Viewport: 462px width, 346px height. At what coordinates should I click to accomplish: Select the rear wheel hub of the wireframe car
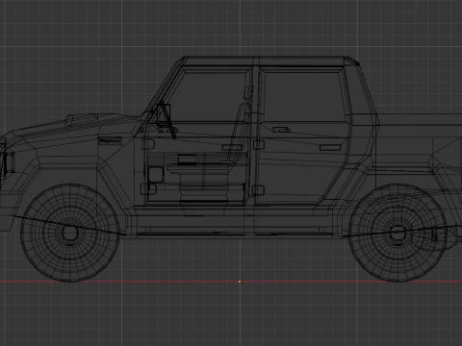click(x=398, y=233)
